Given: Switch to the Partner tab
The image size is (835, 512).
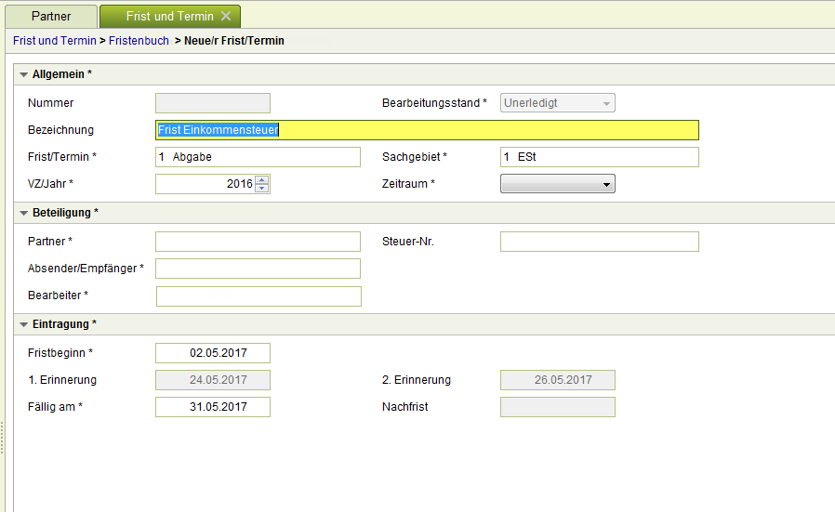Looking at the screenshot, I should 50,17.
